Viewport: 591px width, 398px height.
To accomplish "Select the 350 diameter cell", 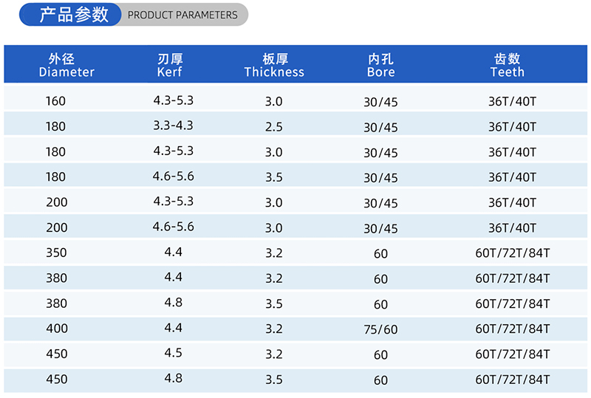I will (x=56, y=253).
